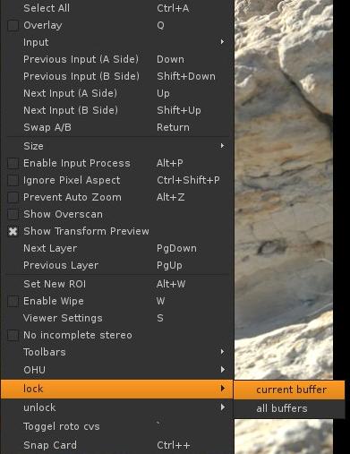Toggle the Enable Wipe checkbox

click(x=13, y=301)
